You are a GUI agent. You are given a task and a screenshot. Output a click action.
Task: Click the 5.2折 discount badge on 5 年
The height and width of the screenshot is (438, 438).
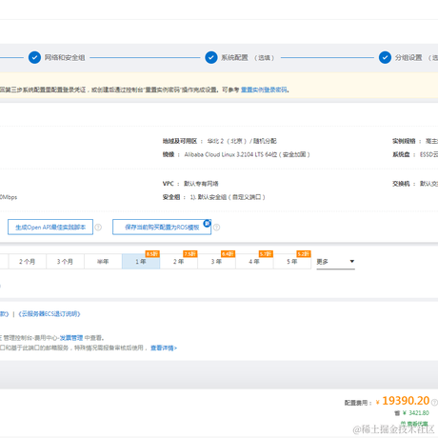click(304, 254)
